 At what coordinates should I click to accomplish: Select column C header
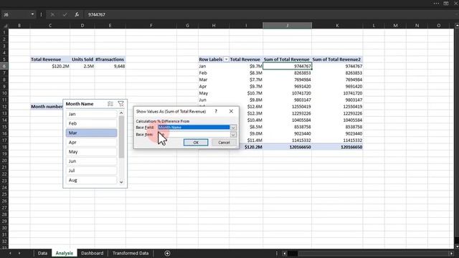[50, 26]
